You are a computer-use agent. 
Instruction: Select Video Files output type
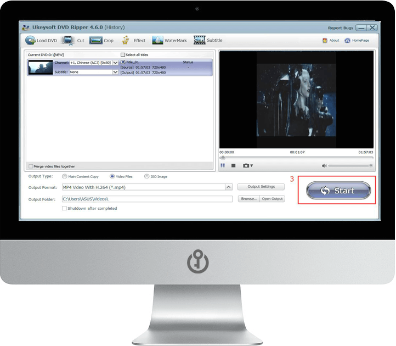(112, 176)
